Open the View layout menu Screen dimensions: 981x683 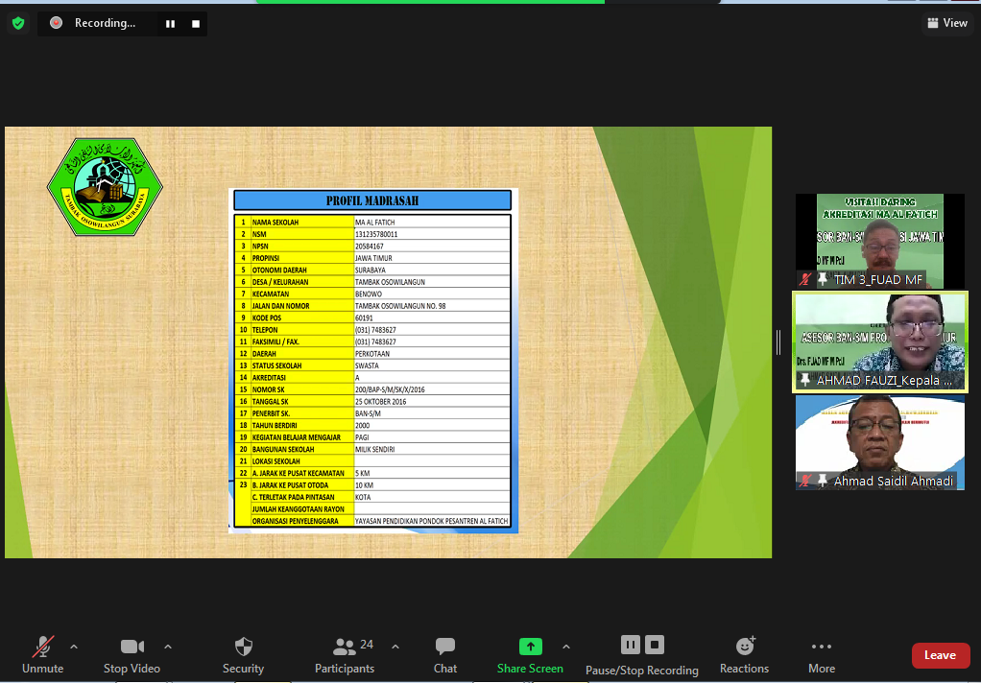[x=946, y=23]
